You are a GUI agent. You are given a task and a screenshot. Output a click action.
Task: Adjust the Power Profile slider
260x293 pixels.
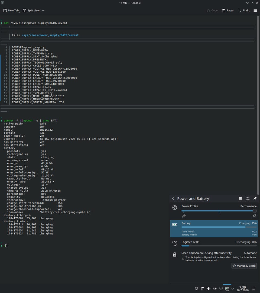pos(219,211)
